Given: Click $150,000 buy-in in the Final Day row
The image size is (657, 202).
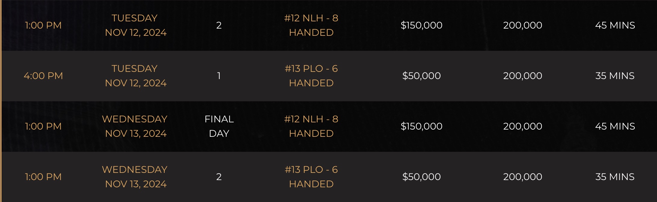Looking at the screenshot, I should click(x=421, y=126).
